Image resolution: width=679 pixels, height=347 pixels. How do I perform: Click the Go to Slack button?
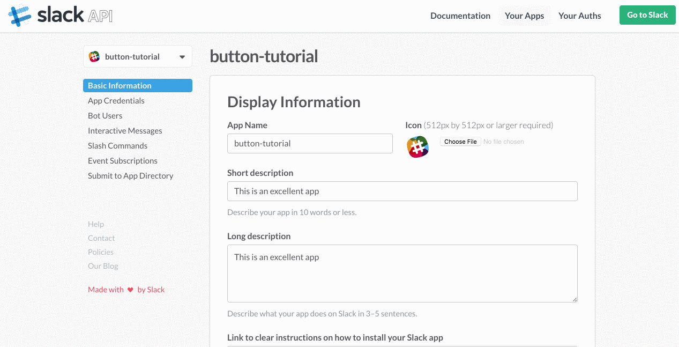(647, 15)
